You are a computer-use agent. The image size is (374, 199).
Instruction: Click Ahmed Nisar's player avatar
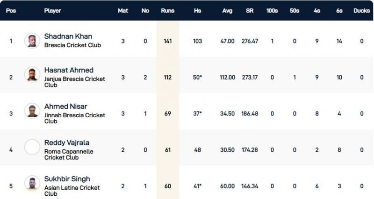coord(32,111)
